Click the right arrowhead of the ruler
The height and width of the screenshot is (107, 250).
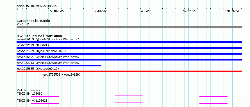click(241, 9)
